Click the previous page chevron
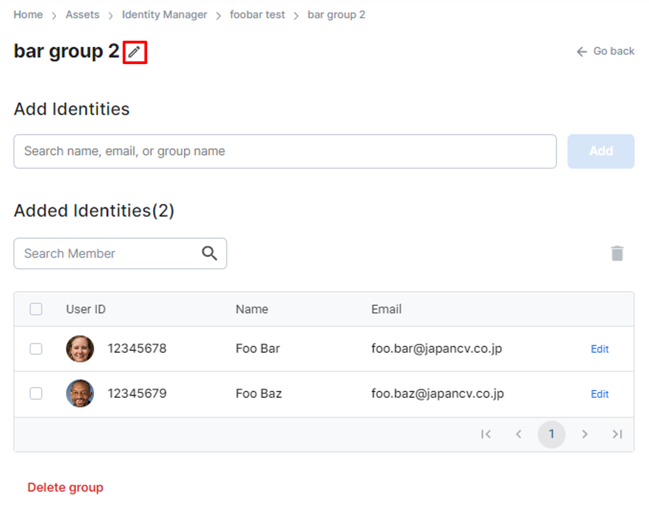The width and height of the screenshot is (649, 506). click(x=519, y=434)
